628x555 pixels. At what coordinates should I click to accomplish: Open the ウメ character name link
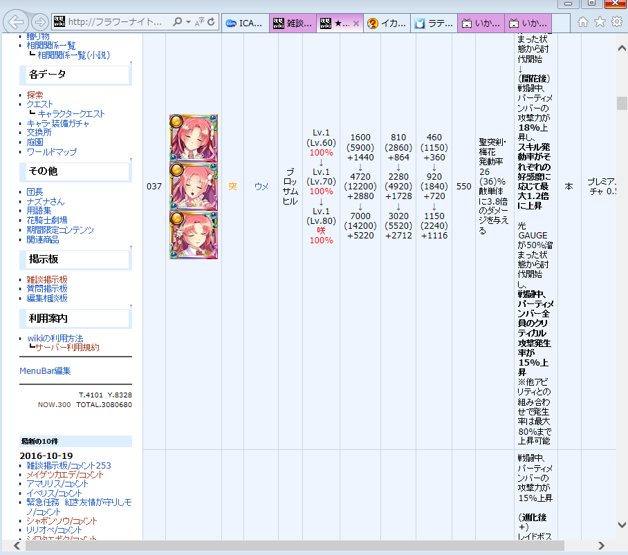coord(261,187)
